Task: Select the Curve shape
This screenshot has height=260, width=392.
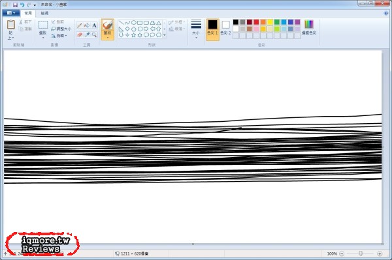Action: pyautogui.click(x=127, y=23)
